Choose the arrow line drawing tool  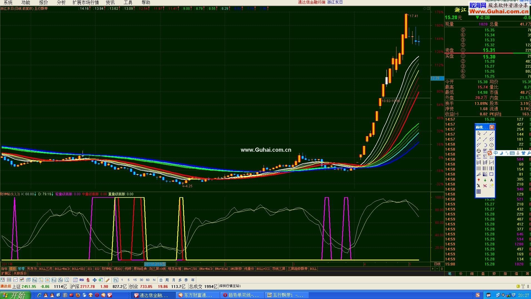479,139
